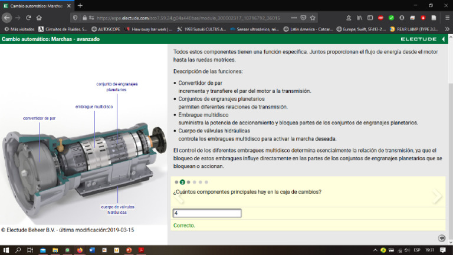Select the sixth question dot
This screenshot has height=255, width=453.
(x=206, y=183)
